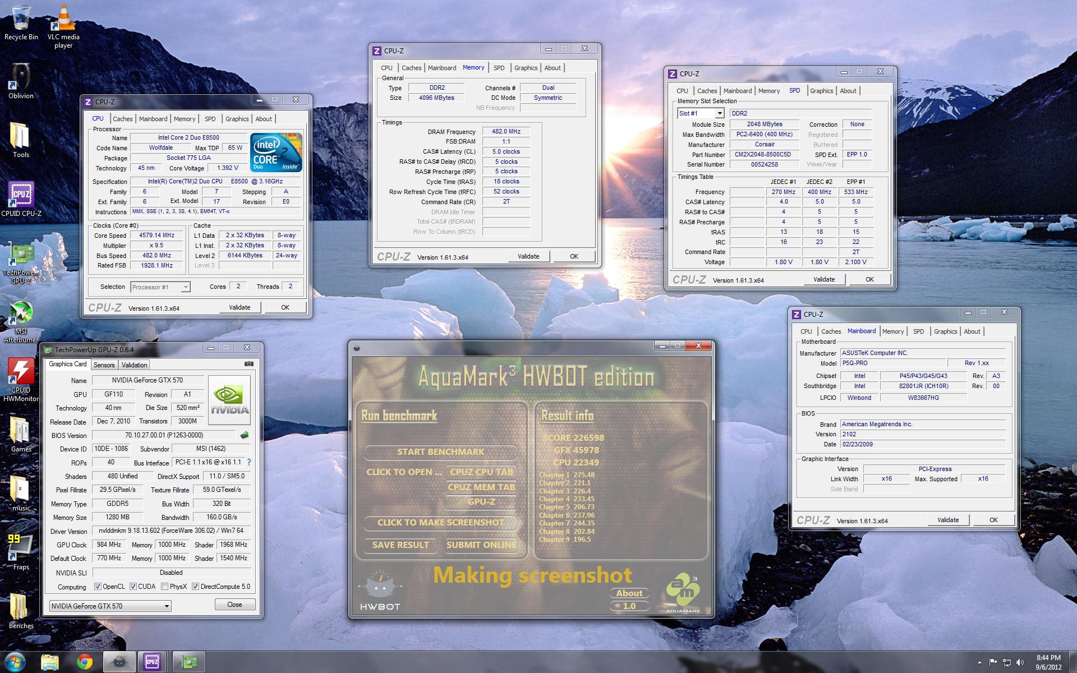The height and width of the screenshot is (673, 1077).
Task: Open About tab in CPU-Z mainboard window
Action: [972, 331]
